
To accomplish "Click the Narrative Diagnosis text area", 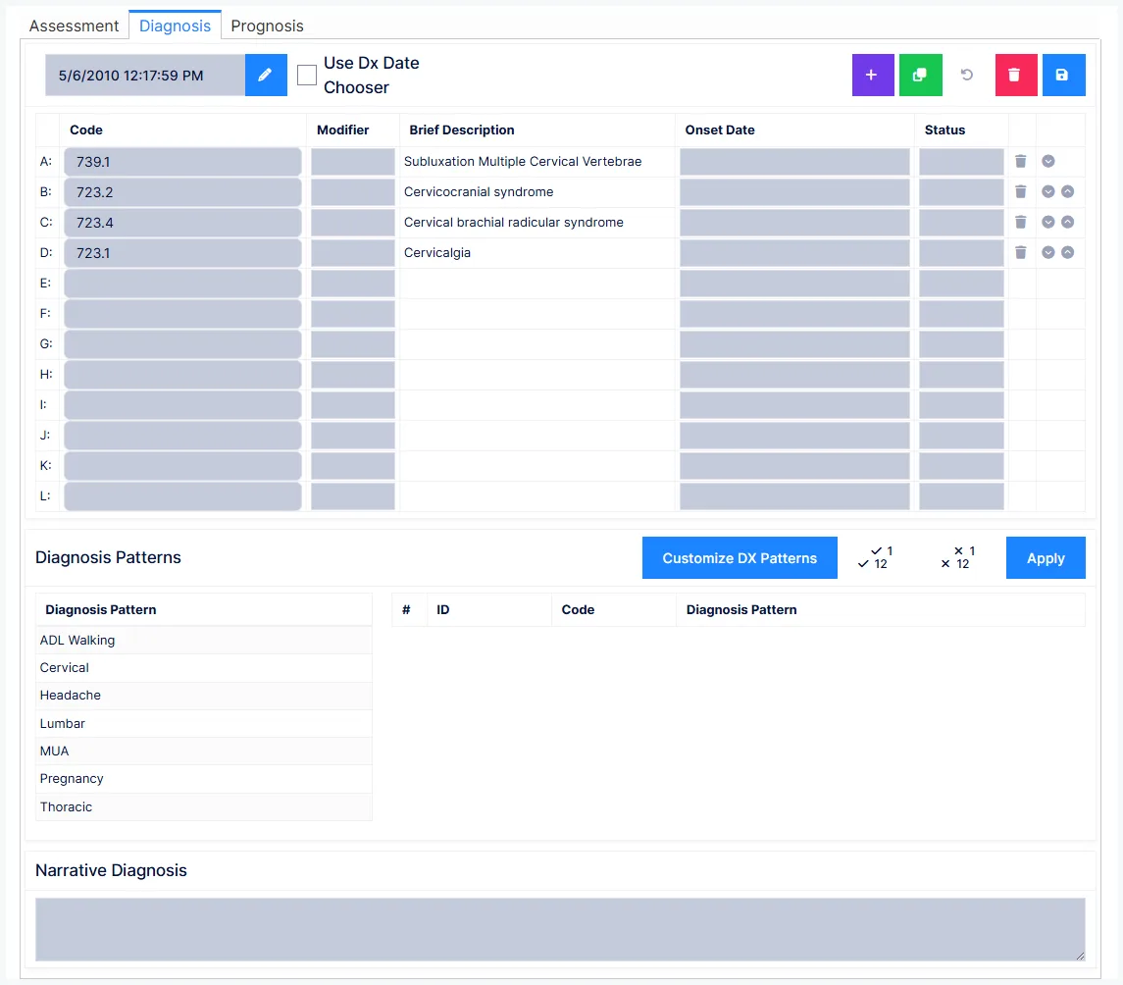I will pos(560,929).
